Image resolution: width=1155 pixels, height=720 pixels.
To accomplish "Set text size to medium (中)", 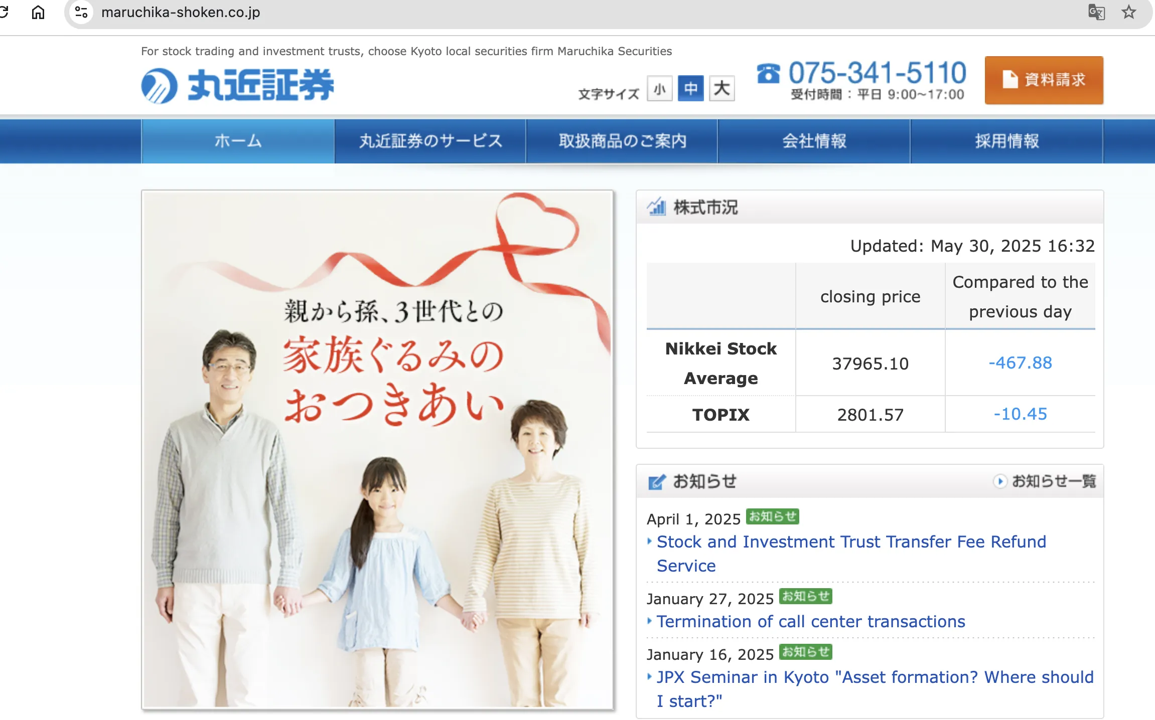I will (690, 89).
